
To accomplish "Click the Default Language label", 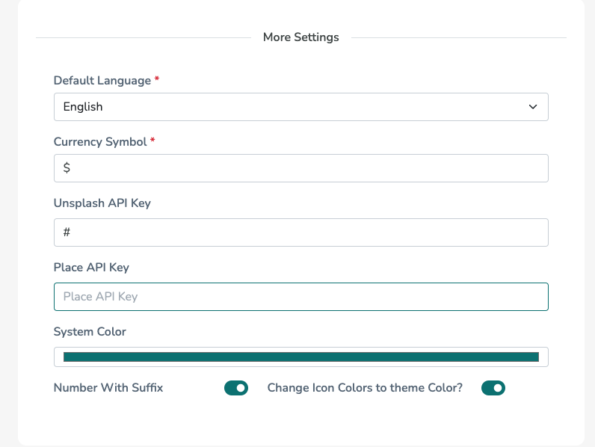I will (102, 81).
